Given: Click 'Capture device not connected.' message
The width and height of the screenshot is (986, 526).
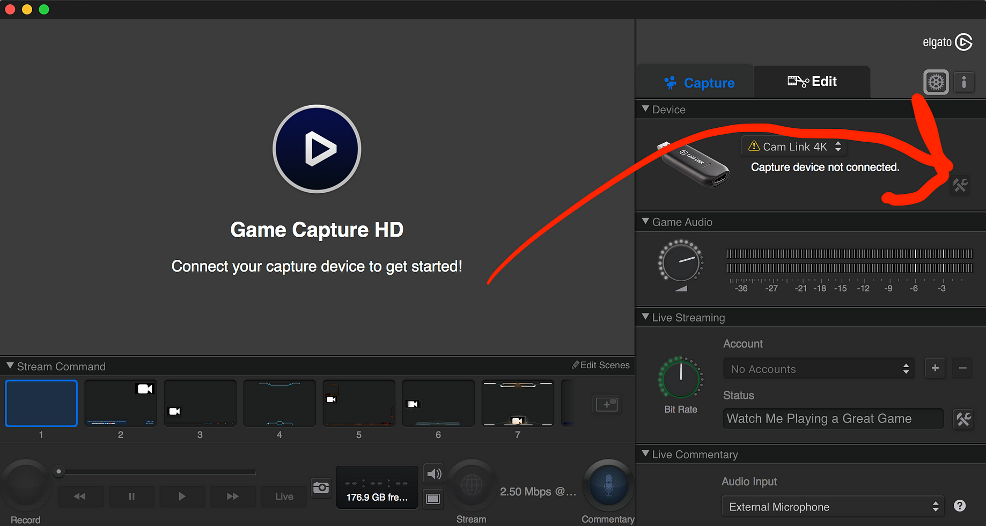Looking at the screenshot, I should coord(825,167).
